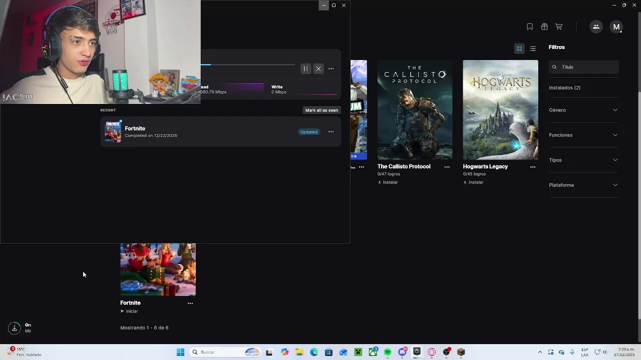Click The Callisto Protocol title

coord(404,166)
